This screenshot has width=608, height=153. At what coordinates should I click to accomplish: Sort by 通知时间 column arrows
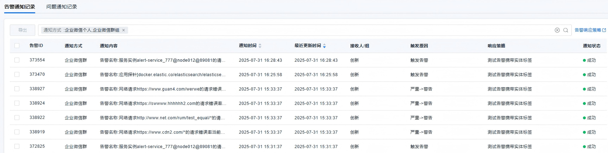point(260,46)
